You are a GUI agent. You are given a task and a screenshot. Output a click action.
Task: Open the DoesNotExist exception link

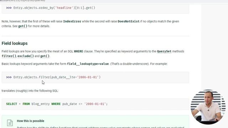coord(128,21)
